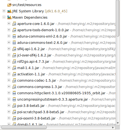
Task: Click the mail-1.4.1.jar jar icon
Action: click(x=14, y=68)
